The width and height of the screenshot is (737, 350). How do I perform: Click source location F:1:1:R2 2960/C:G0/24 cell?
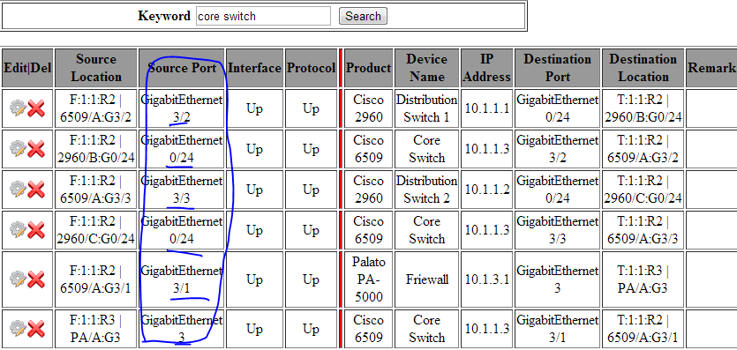coord(96,230)
